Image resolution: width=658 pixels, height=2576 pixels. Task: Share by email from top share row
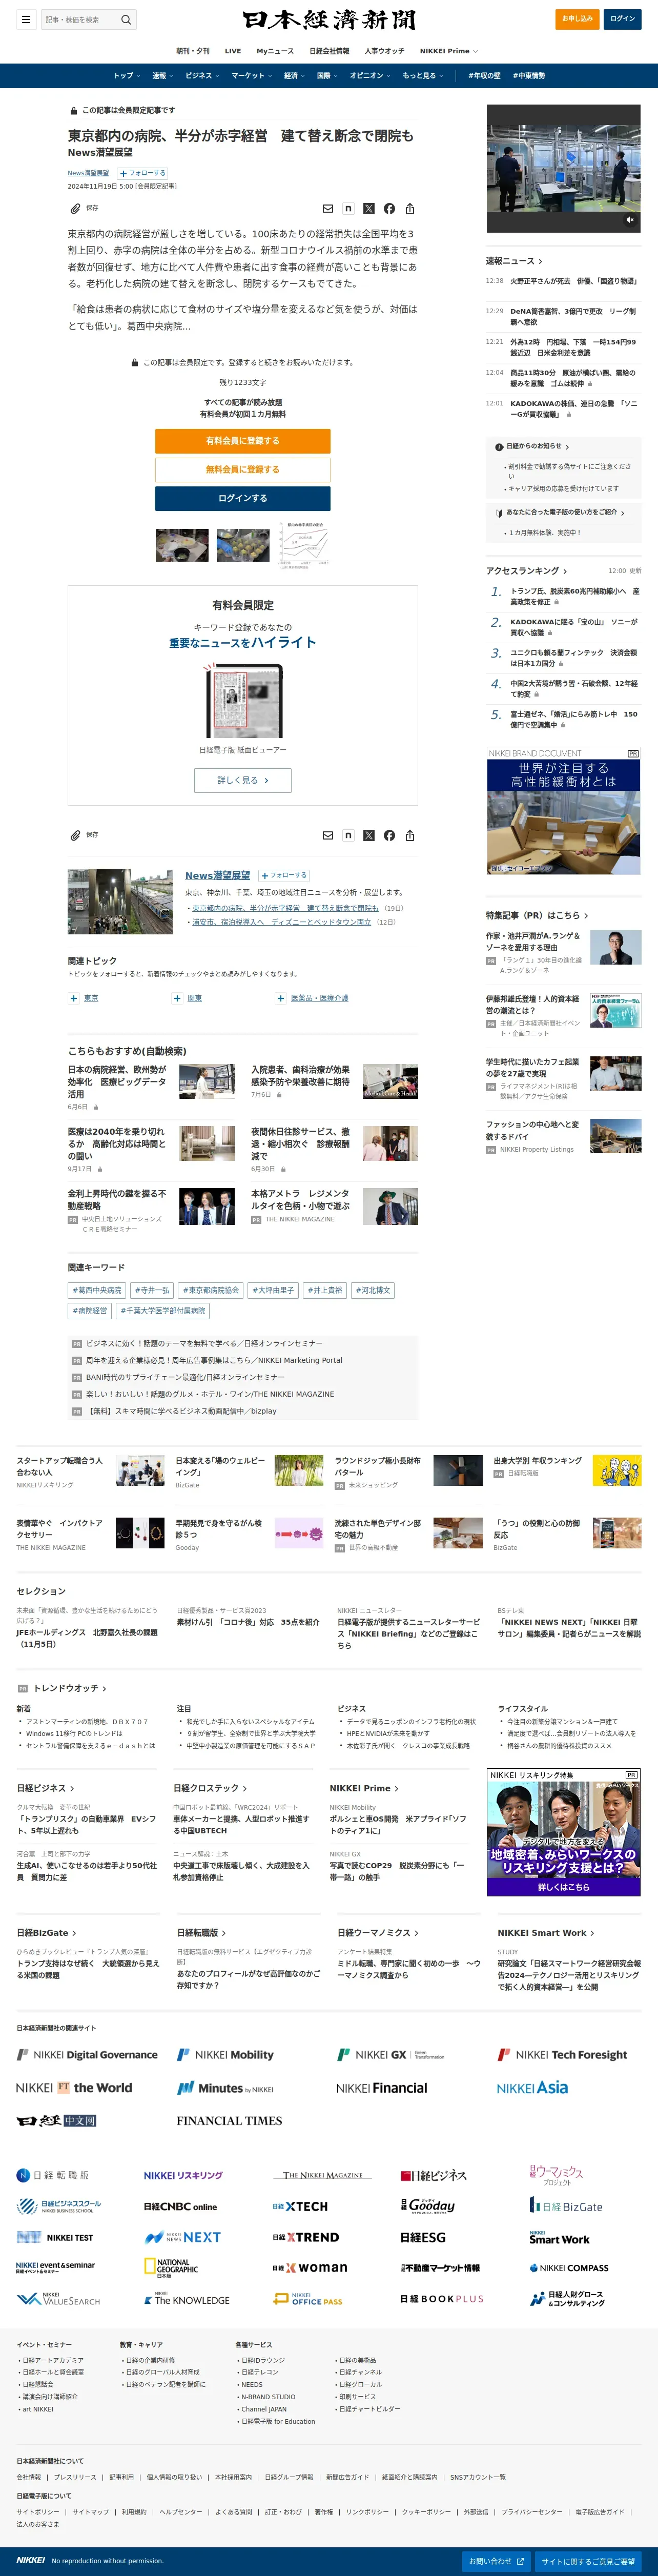coord(328,208)
